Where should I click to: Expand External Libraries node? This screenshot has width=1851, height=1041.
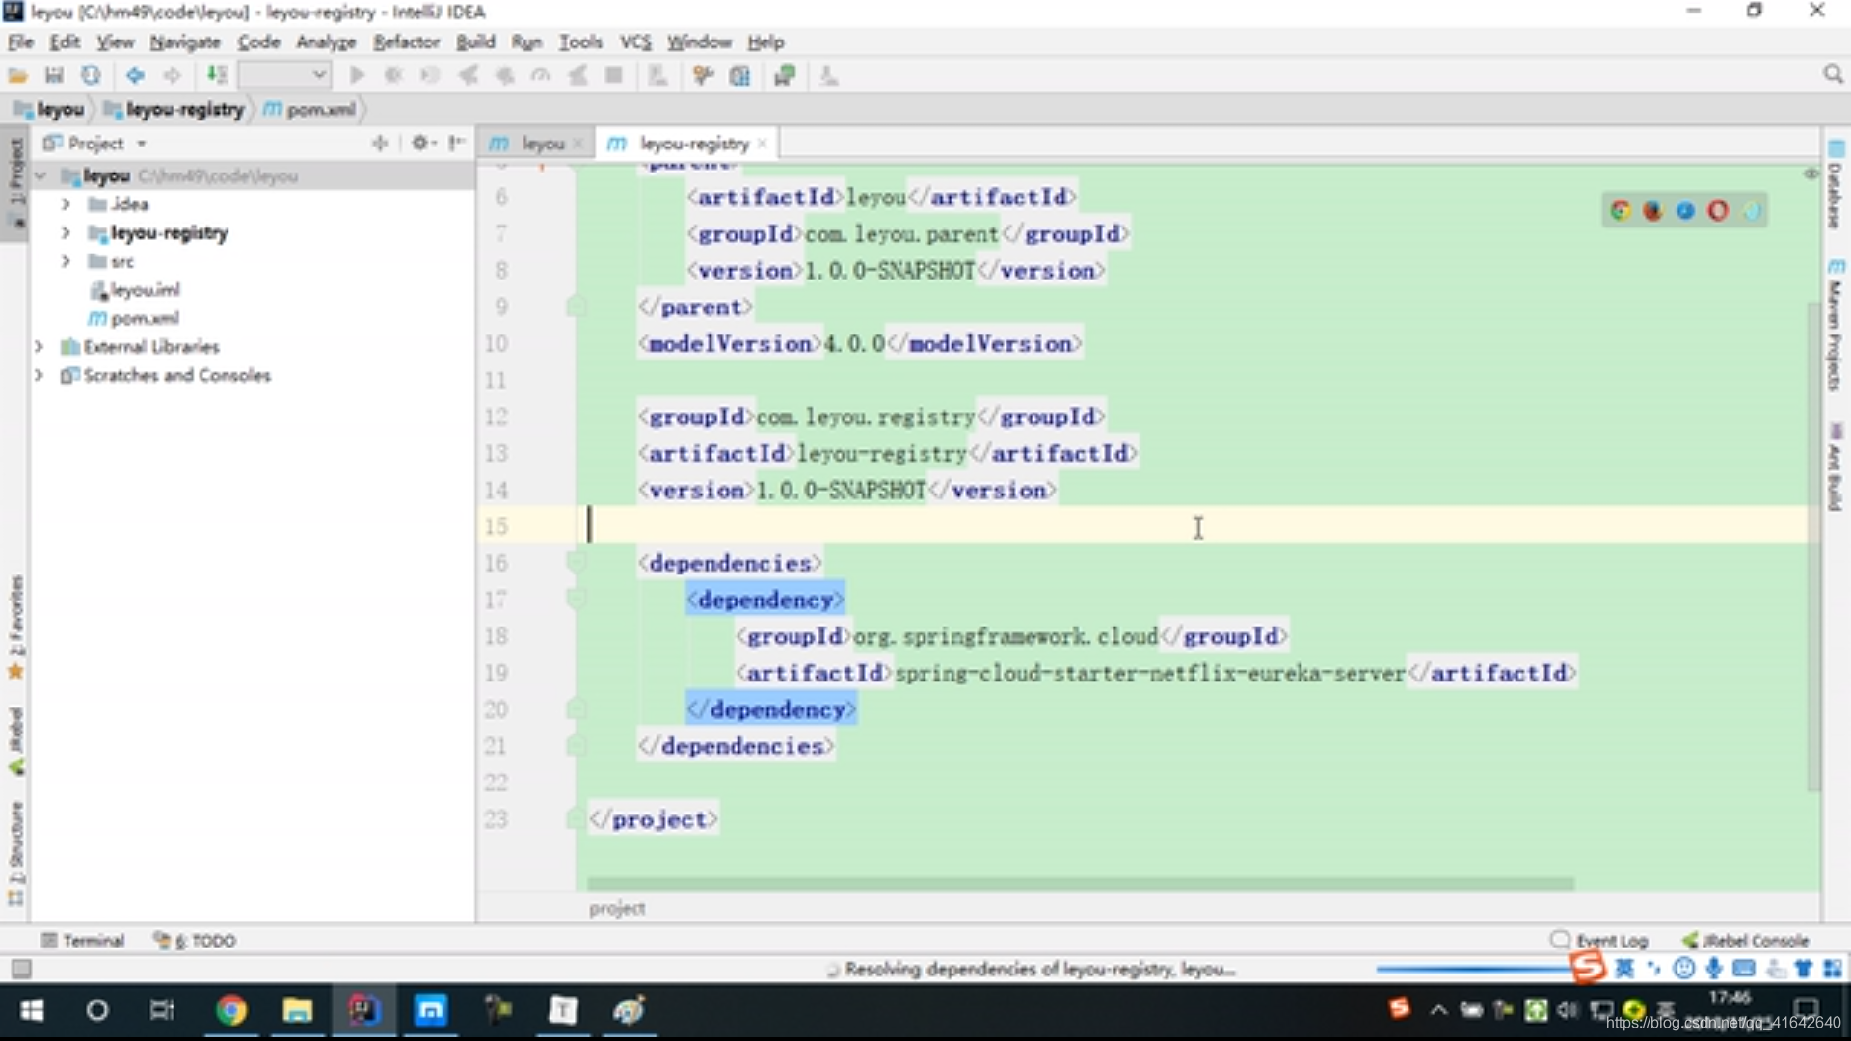39,346
